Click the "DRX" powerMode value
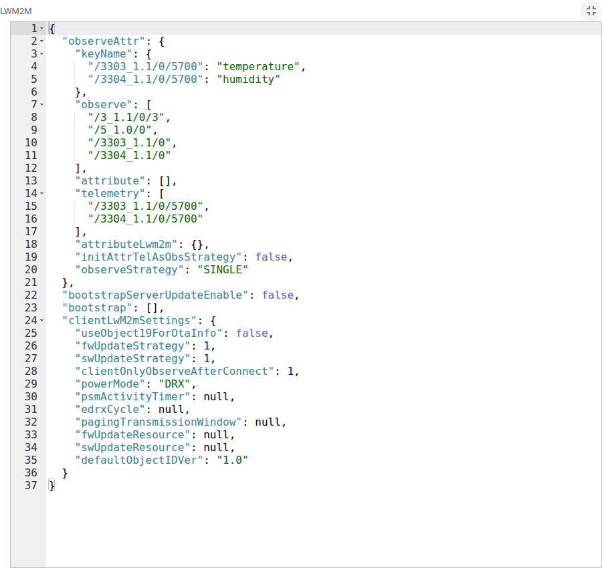 coord(175,384)
